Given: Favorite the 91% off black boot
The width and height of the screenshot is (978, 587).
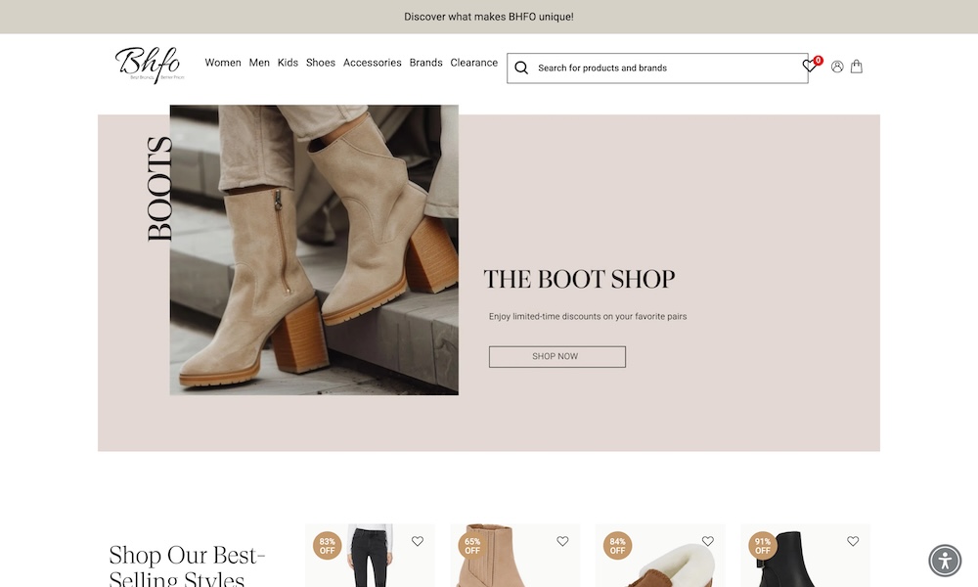Looking at the screenshot, I should click(x=853, y=541).
